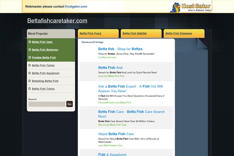Click arrow icon beside Betta Fish Care
This screenshot has height=156, width=234.
pyautogui.click(x=30, y=42)
